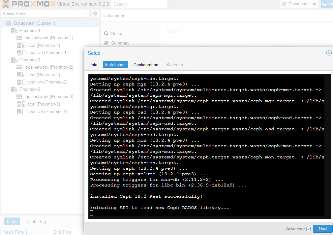333x235 pixels.
Task: Click local (Proxmox-3) storage icon
Action: [21, 104]
